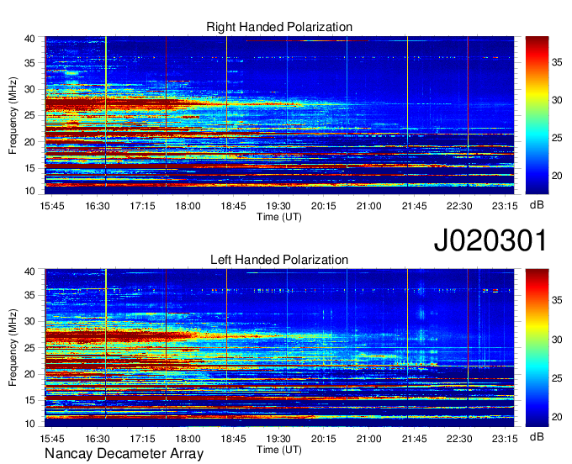572x464 pixels.
Task: Click the 30 dB label on the upper color bar
Action: (558, 100)
